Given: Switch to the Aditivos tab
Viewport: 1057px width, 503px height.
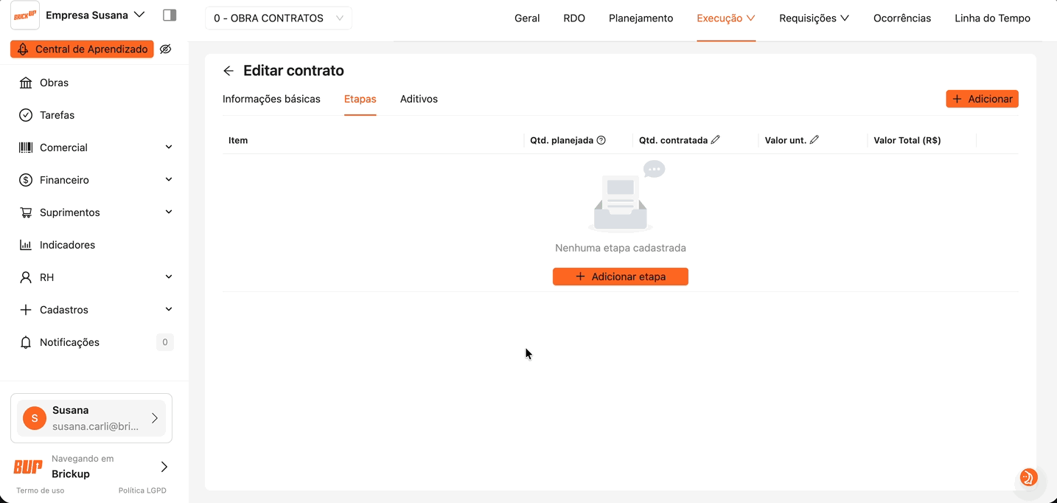Looking at the screenshot, I should (x=419, y=99).
